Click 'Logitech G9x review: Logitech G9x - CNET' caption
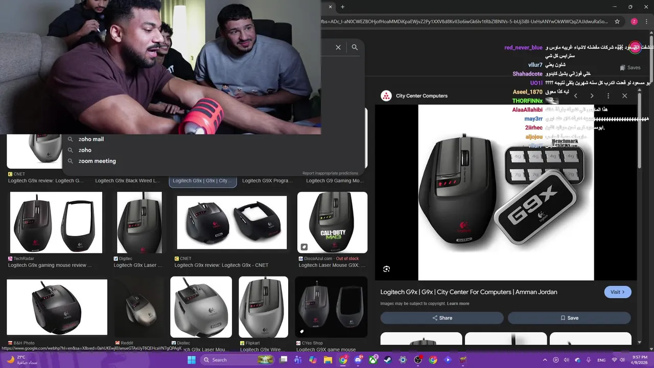The image size is (654, 368). (221, 265)
